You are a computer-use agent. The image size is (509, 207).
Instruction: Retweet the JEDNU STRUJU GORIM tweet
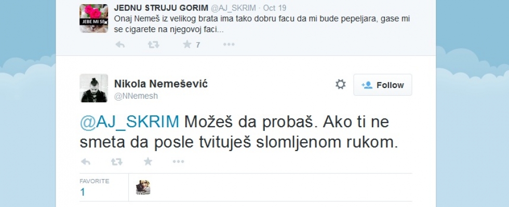pos(153,45)
